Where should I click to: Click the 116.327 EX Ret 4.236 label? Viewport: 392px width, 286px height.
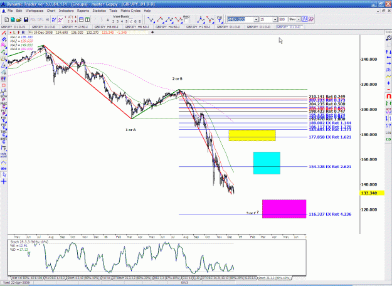point(330,214)
